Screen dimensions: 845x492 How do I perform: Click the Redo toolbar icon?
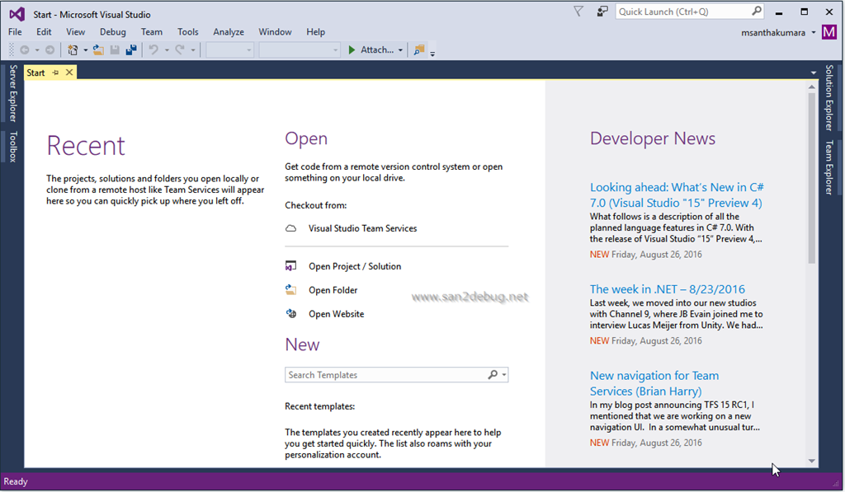pos(180,50)
